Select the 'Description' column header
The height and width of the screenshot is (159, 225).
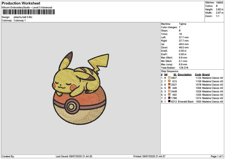click(x=184, y=75)
